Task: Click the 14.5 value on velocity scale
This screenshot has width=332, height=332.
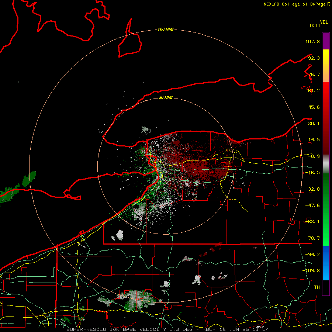Action: 314,140
